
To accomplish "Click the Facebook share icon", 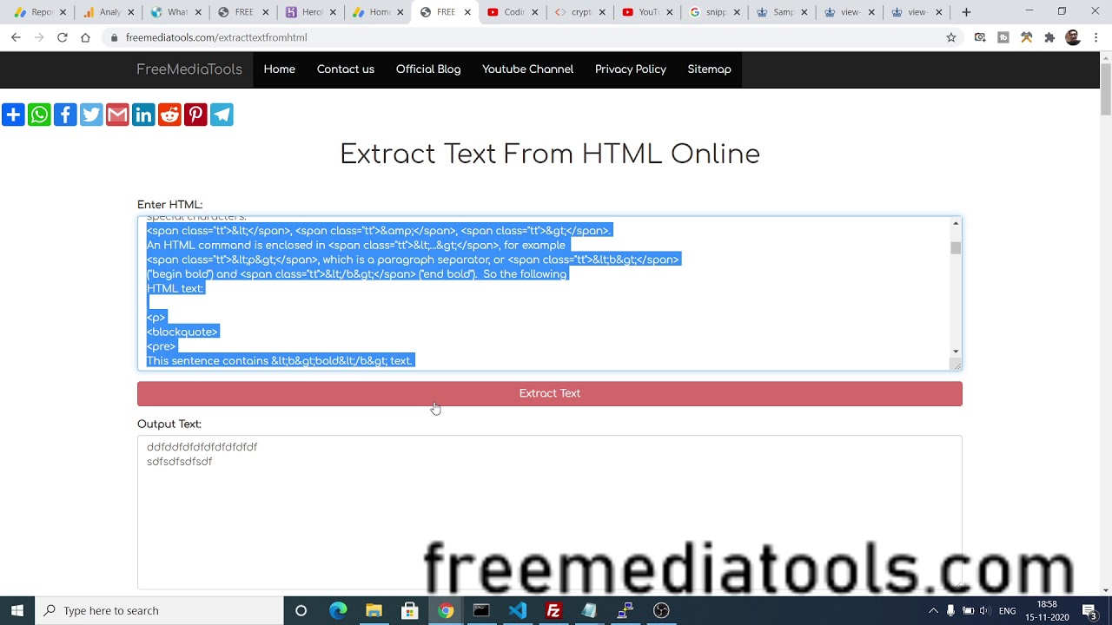I will pos(65,115).
